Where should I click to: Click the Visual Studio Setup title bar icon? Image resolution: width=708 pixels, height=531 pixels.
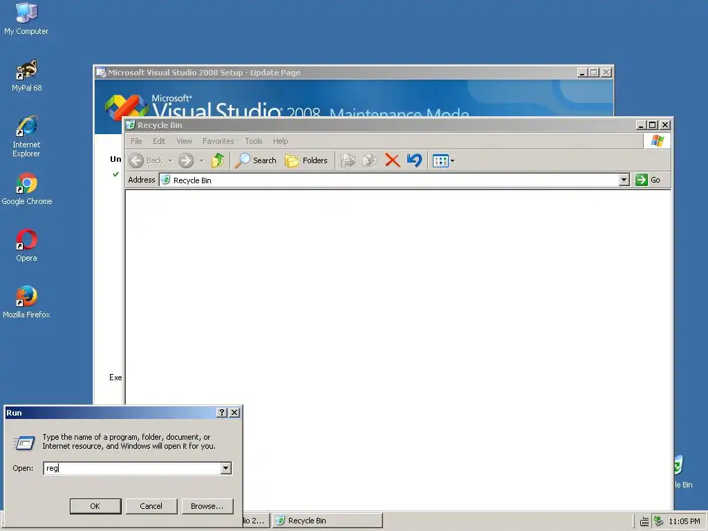click(x=101, y=72)
